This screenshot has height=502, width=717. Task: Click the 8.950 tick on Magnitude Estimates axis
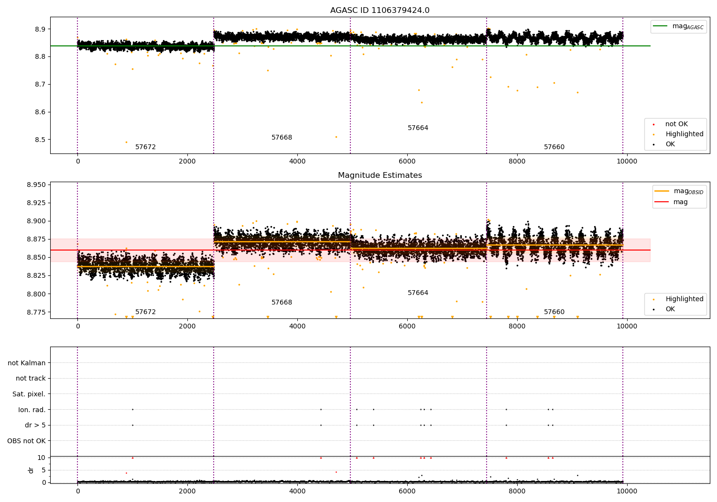coord(36,185)
